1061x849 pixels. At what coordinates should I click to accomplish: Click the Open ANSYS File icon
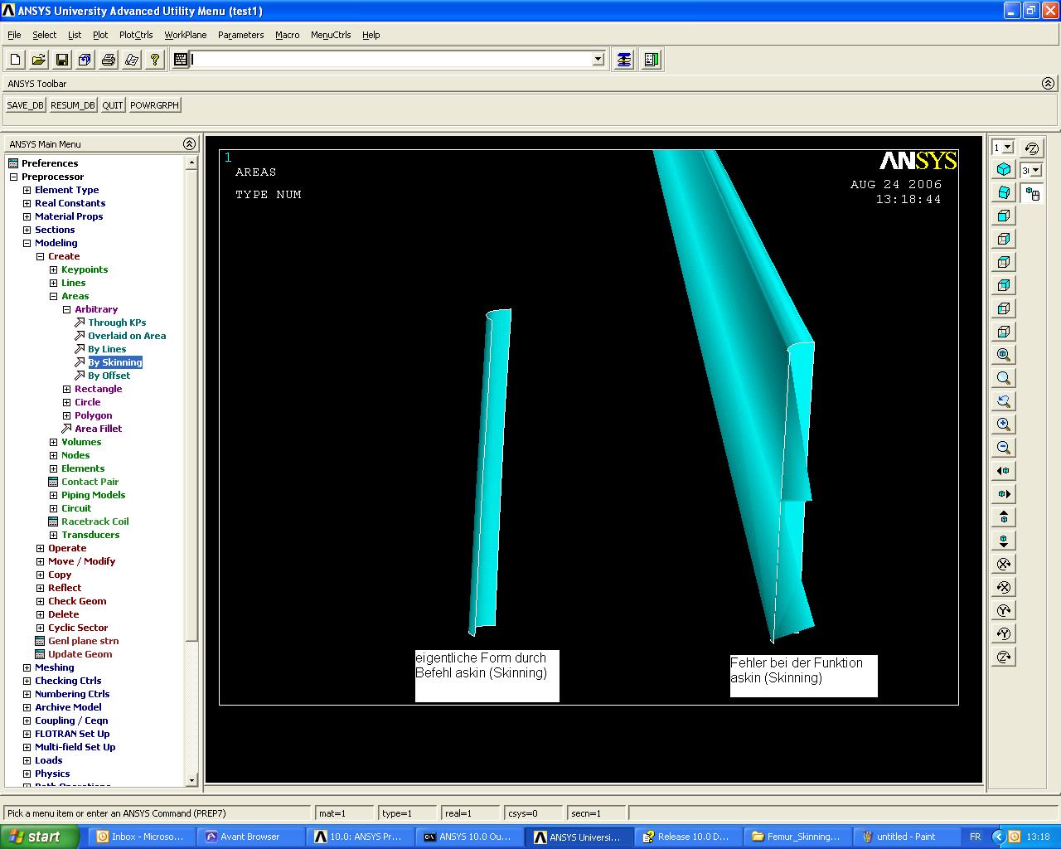[x=38, y=60]
